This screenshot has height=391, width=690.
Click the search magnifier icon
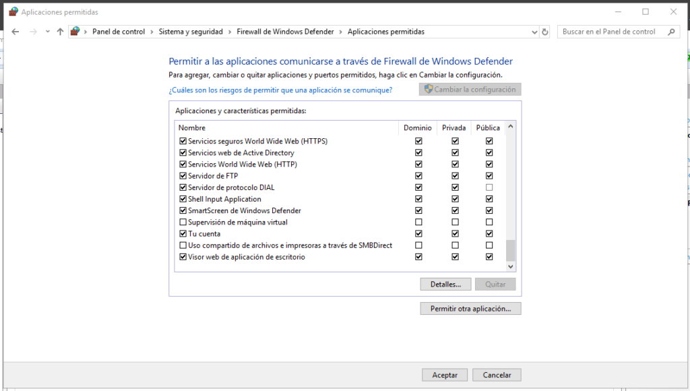pyautogui.click(x=671, y=32)
